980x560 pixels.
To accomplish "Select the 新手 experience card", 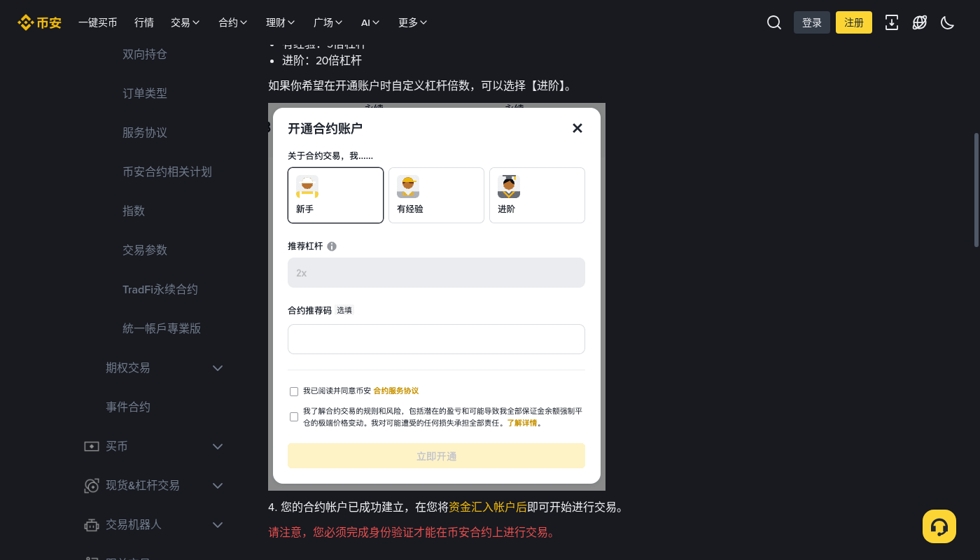I will pos(335,195).
